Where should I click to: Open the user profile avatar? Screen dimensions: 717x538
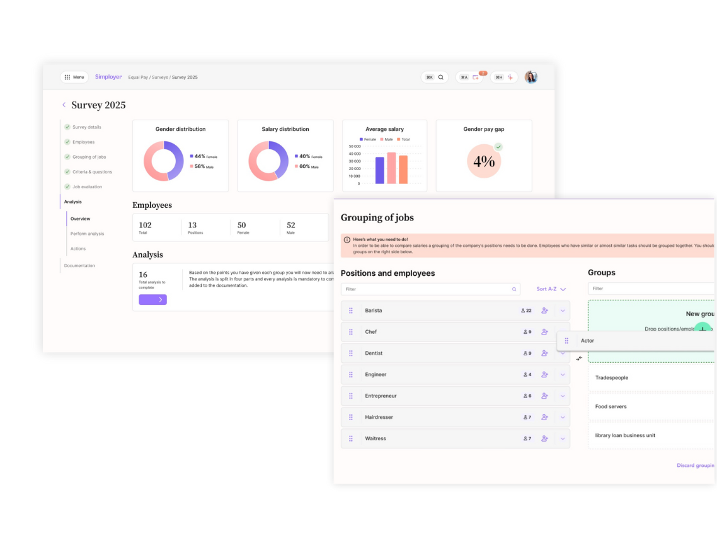click(531, 77)
